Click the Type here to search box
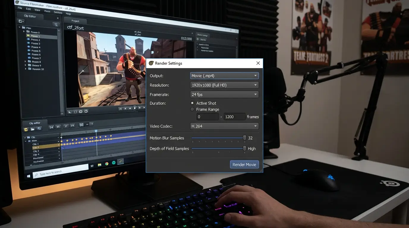The width and height of the screenshot is (409, 228). coord(61,171)
